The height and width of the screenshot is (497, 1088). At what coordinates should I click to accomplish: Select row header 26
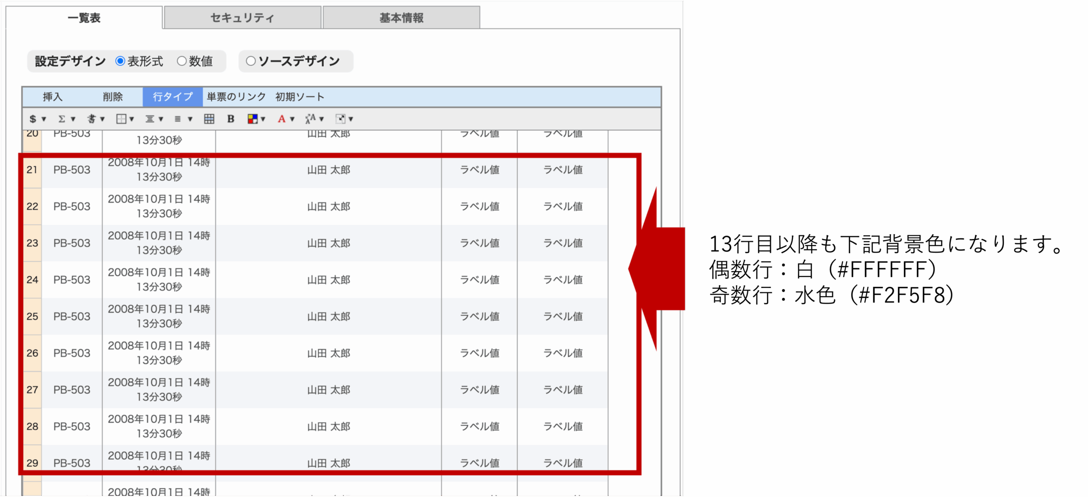click(32, 353)
